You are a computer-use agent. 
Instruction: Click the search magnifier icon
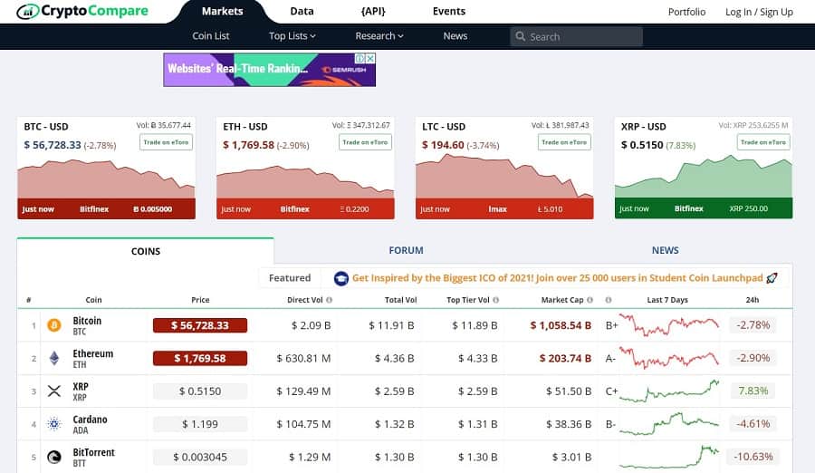pos(520,36)
